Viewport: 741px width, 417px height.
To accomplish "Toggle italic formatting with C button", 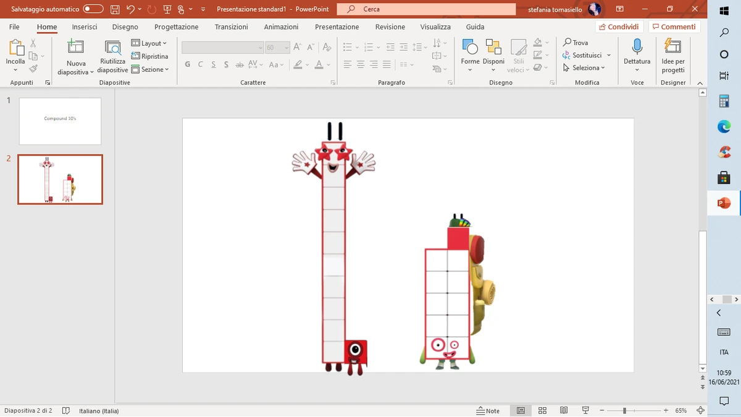I will click(x=200, y=64).
